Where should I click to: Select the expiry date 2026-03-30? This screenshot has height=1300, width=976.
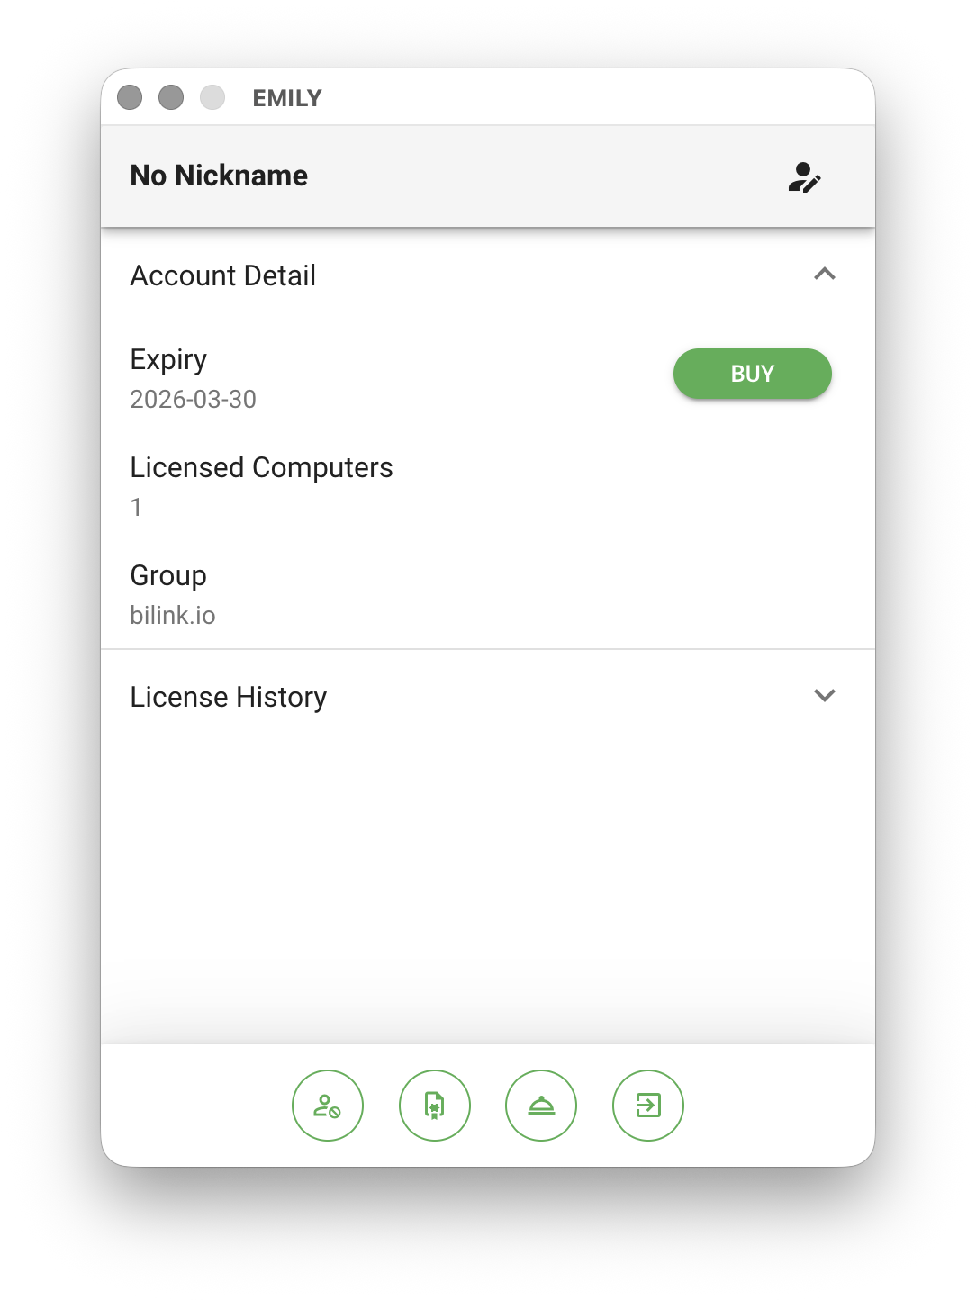pyautogui.click(x=194, y=399)
